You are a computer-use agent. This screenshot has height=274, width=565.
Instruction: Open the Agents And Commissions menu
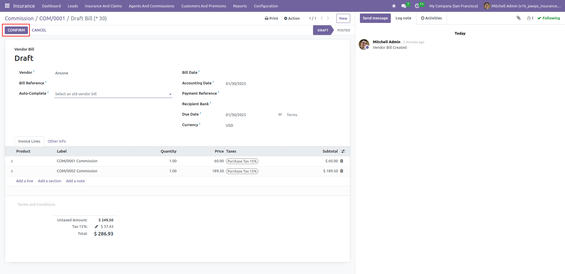pos(151,6)
